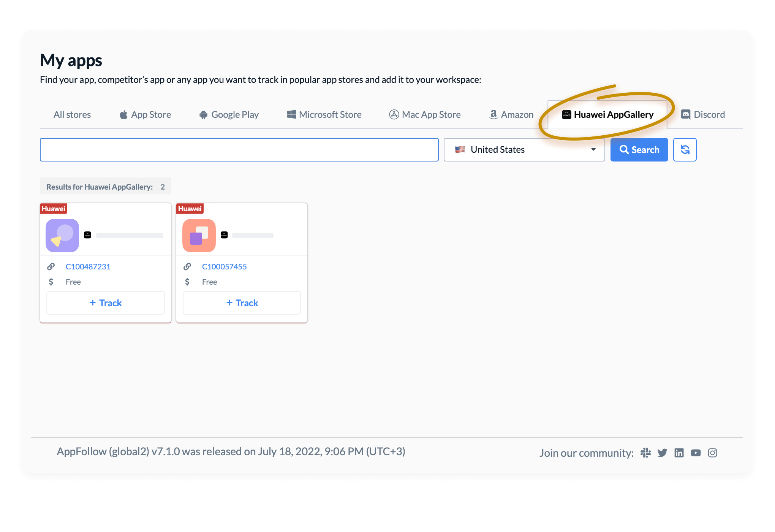
Task: Open the C100057455 app link
Action: click(225, 267)
